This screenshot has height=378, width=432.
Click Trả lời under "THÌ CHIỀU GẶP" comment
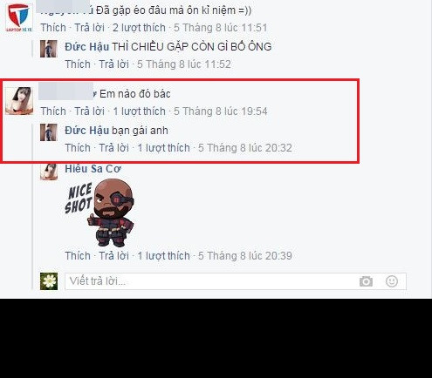(x=114, y=64)
